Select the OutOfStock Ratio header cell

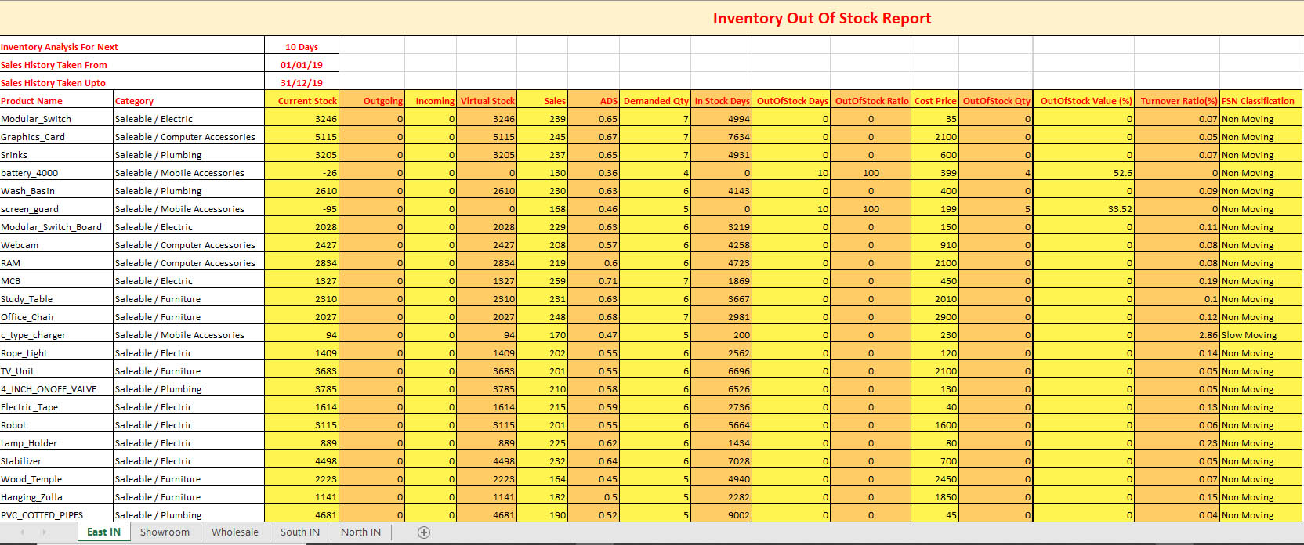(x=871, y=99)
